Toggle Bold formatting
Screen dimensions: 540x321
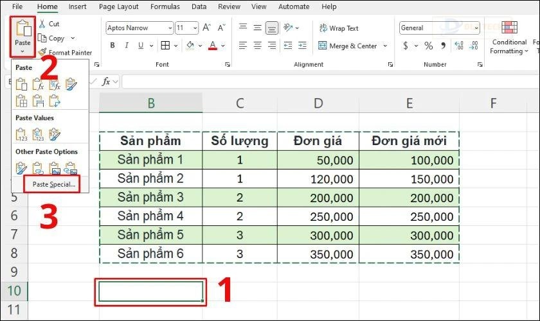pyautogui.click(x=112, y=46)
